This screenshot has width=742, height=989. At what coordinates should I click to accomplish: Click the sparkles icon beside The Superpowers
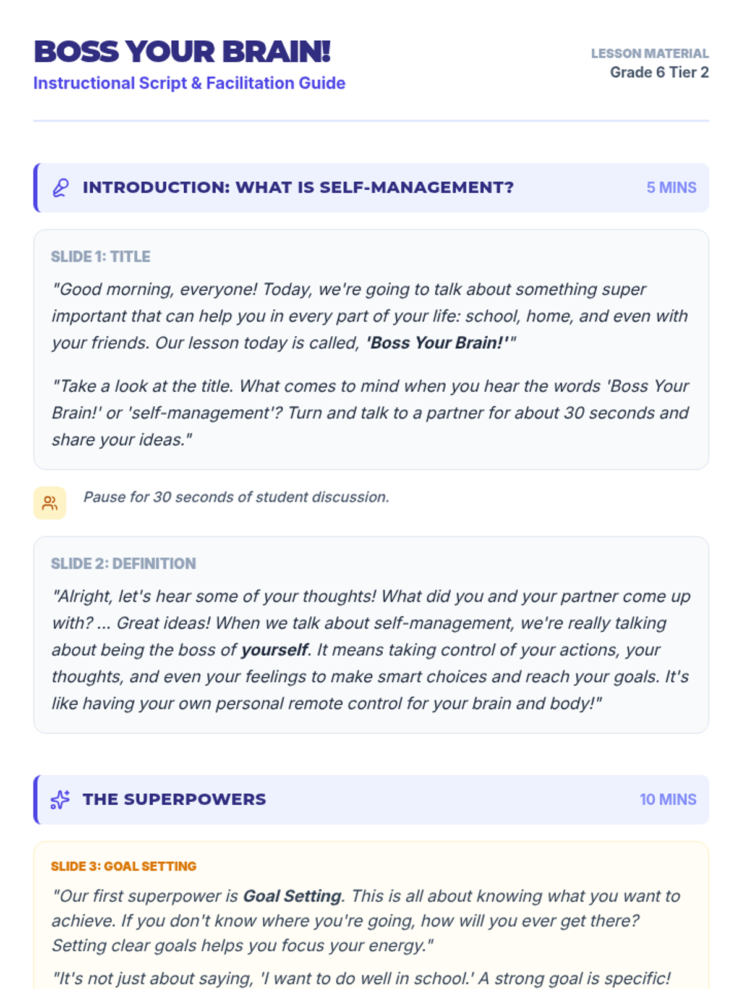click(x=61, y=799)
